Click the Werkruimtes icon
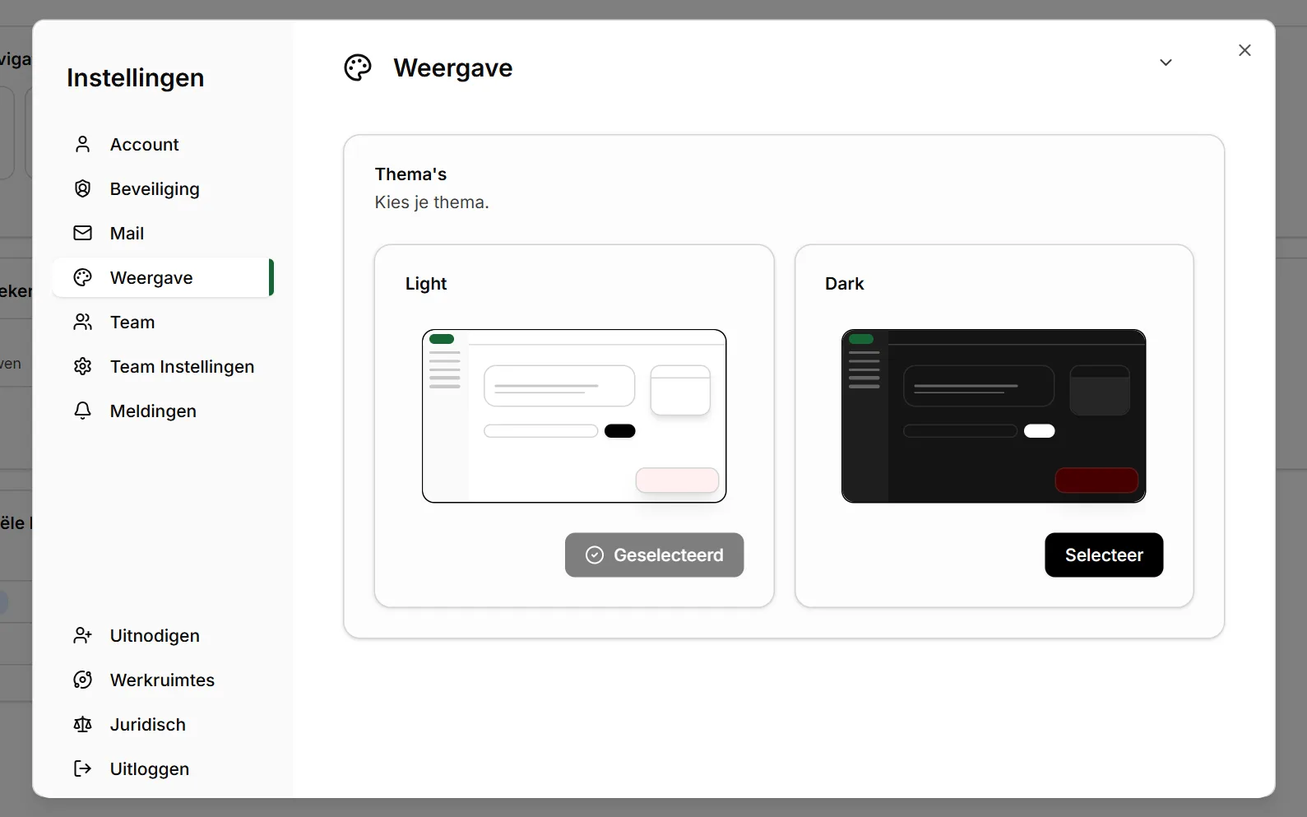Viewport: 1307px width, 817px height. coord(82,680)
